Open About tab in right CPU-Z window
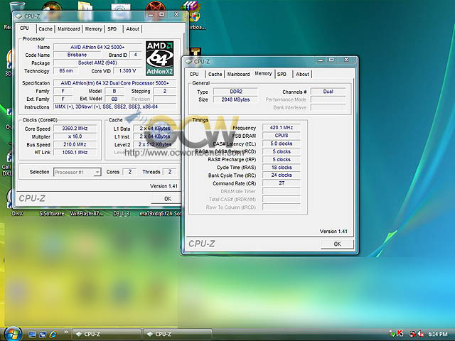The height and width of the screenshot is (341, 455). coord(302,74)
